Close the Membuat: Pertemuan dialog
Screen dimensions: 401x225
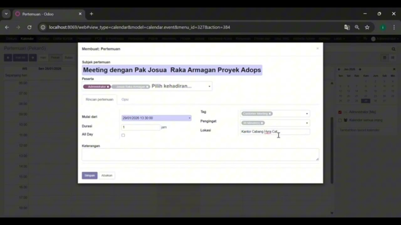tap(317, 48)
